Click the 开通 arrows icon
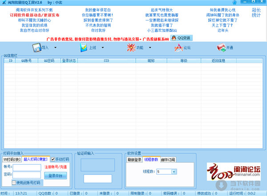Viewport: 267px width, 196px height. 221,48
